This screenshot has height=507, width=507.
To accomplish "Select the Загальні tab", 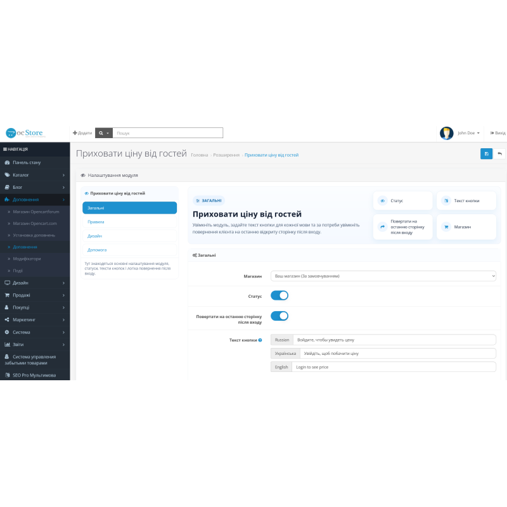I will [130, 208].
